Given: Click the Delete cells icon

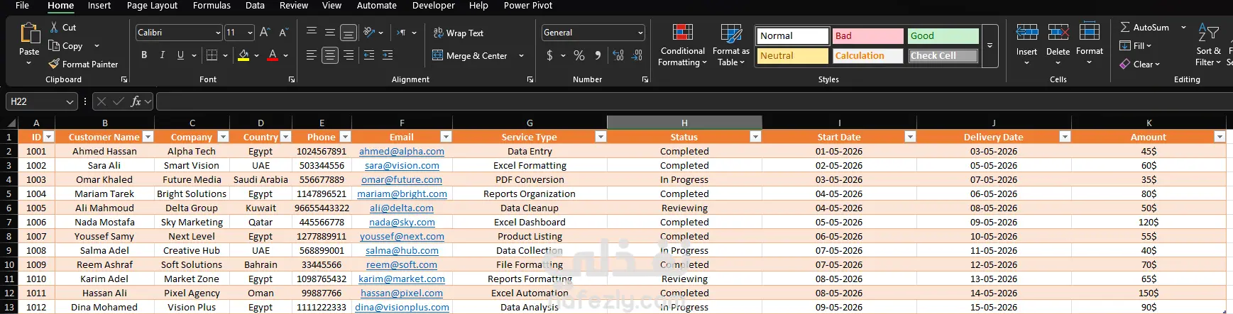Looking at the screenshot, I should click(1058, 32).
